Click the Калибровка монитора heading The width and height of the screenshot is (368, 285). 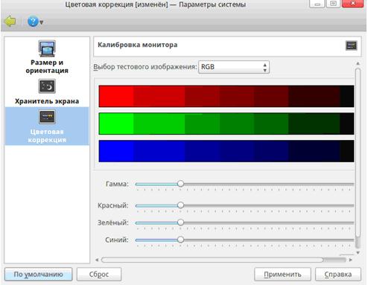coord(138,45)
